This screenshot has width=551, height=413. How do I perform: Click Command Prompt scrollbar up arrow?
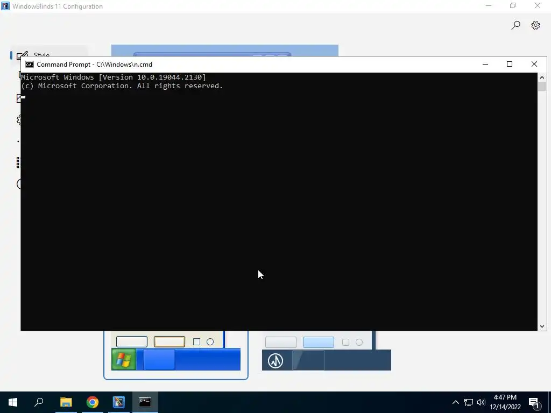[x=542, y=77]
